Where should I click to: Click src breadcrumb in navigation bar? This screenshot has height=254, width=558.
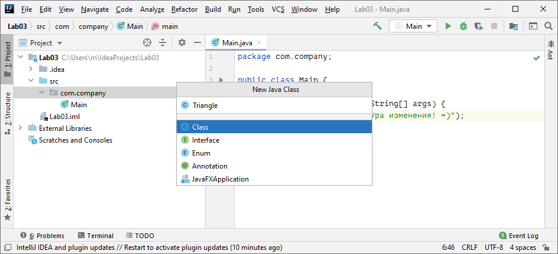pos(41,27)
